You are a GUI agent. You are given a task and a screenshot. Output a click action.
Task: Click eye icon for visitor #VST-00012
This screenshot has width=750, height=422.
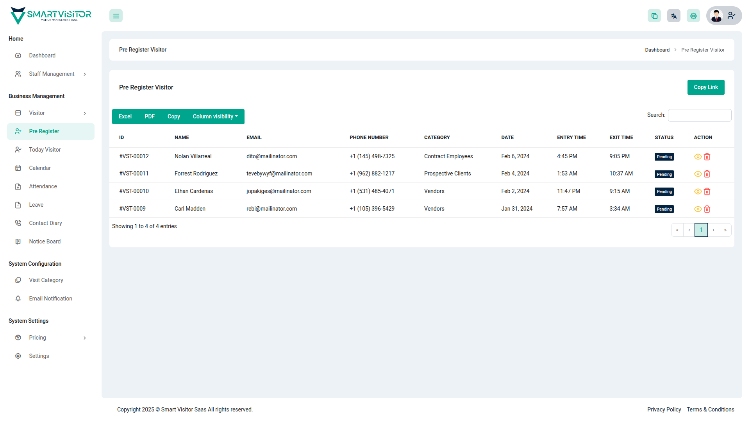[x=698, y=157]
